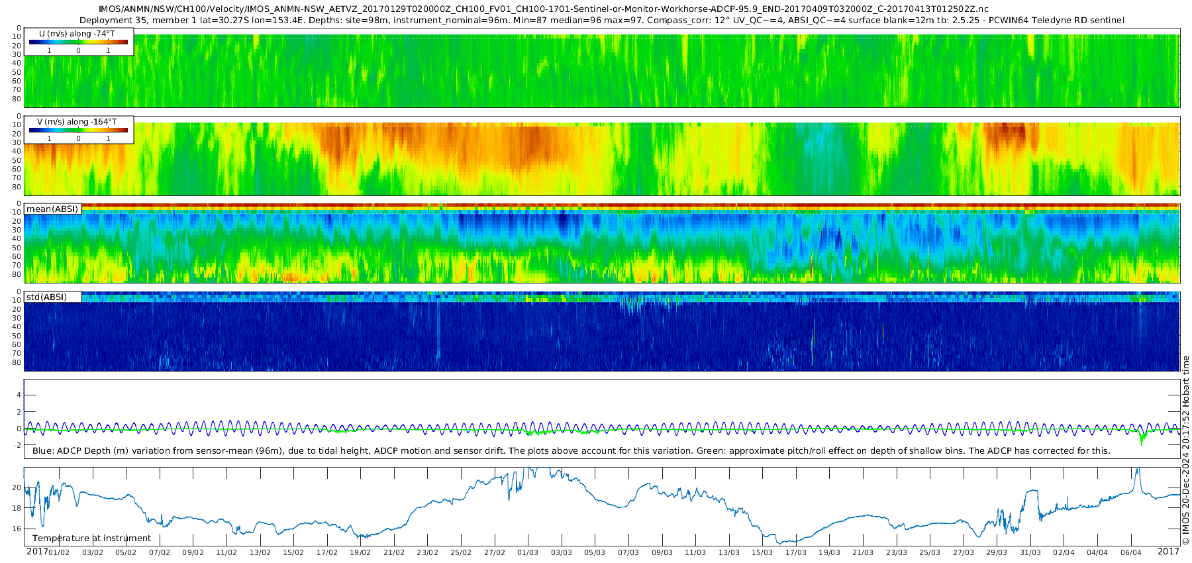Click the vertical IMOS copyright timestamp text

1185,450
